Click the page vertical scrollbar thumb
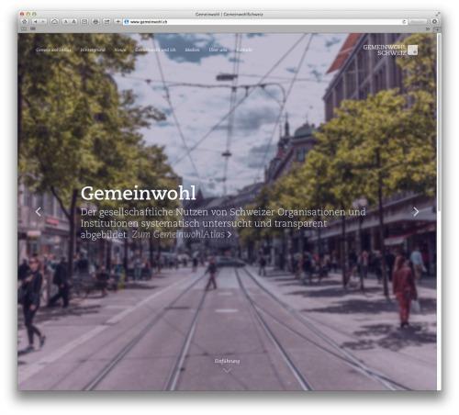The image size is (459, 415). [x=439, y=122]
